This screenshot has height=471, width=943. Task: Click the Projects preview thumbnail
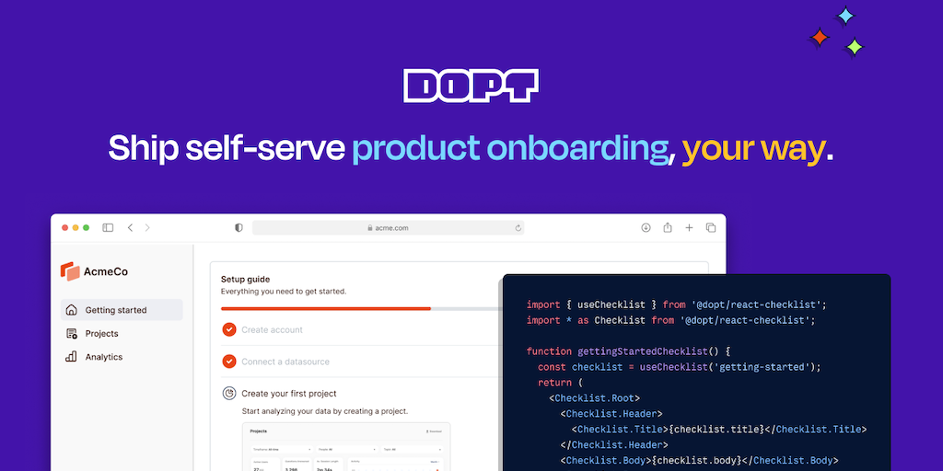click(346, 446)
